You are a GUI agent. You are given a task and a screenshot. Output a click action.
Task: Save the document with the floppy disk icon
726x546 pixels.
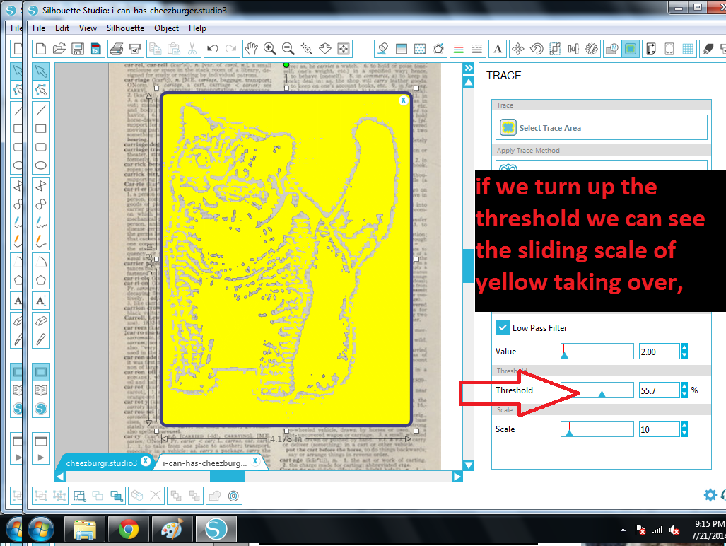pyautogui.click(x=78, y=49)
